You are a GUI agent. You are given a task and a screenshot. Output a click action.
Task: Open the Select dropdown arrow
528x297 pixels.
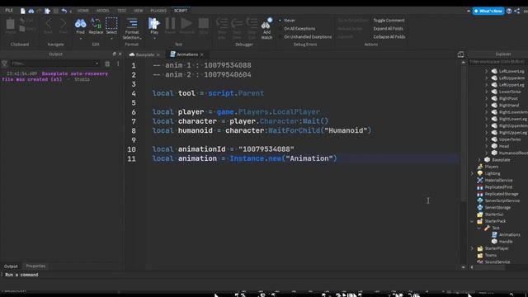[x=111, y=39]
